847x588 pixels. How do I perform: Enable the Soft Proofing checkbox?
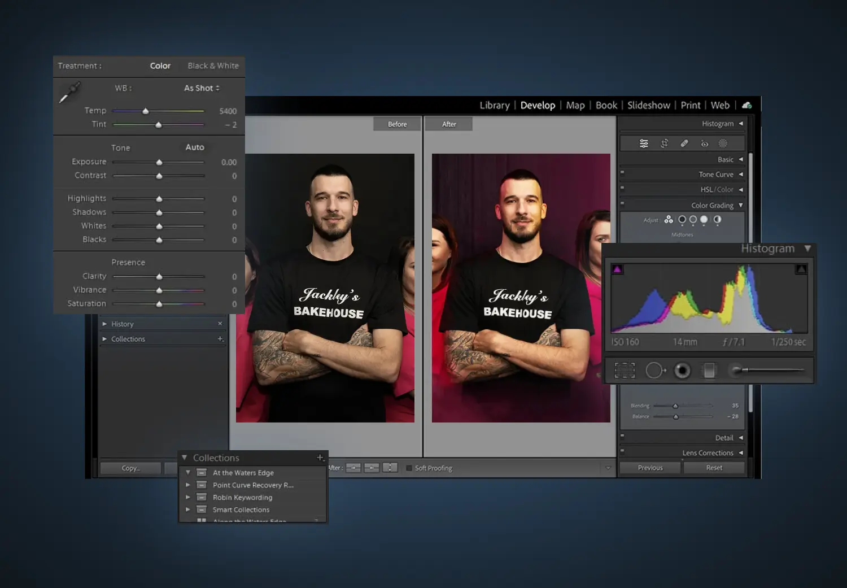(x=409, y=468)
